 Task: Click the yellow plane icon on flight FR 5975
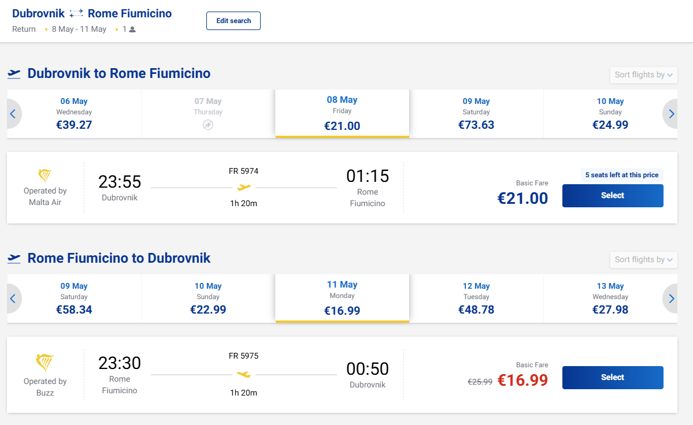pyautogui.click(x=244, y=374)
